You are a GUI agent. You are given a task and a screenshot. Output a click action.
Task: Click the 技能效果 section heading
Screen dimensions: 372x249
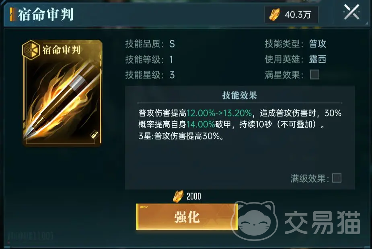tap(240, 96)
